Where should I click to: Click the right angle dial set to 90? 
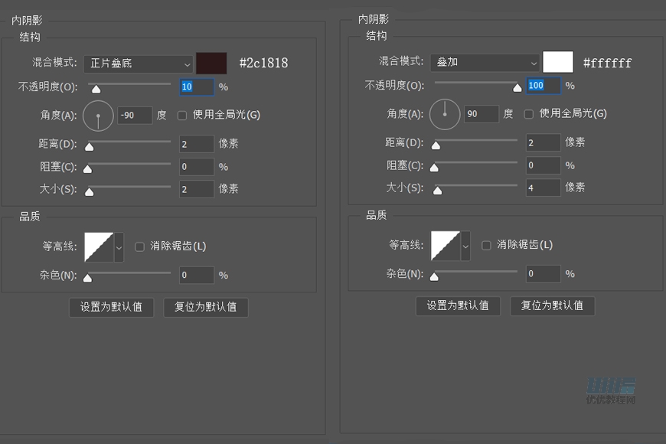(x=445, y=113)
